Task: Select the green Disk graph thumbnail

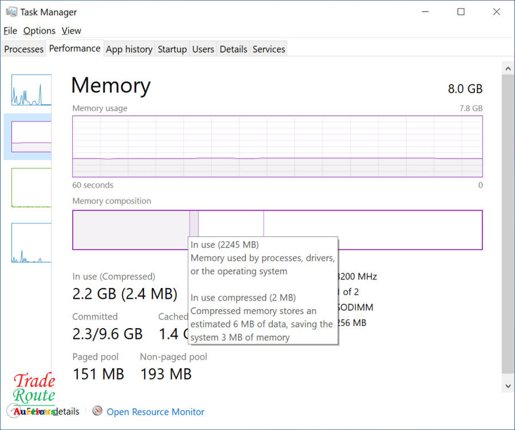Action: (31, 187)
